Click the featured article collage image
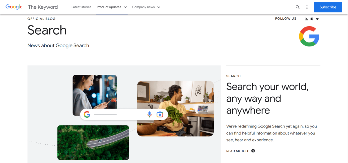Image resolution: width=348 pixels, height=163 pixels. pos(124,114)
